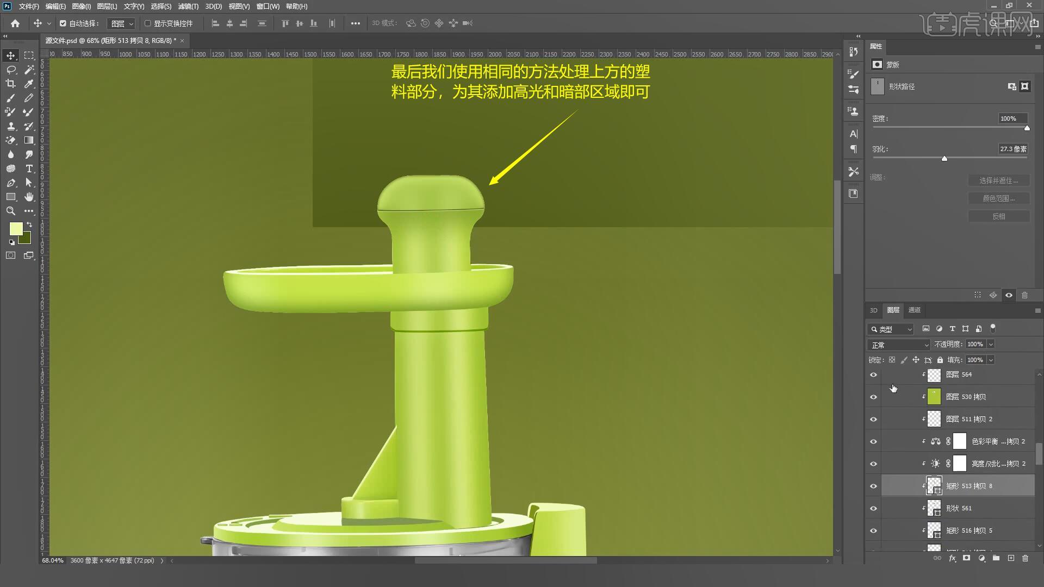Select the Lasso tool
Viewport: 1044px width, 587px height.
[10, 70]
